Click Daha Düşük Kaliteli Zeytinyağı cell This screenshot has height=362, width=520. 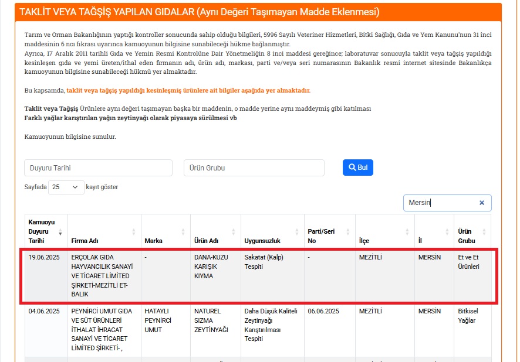click(x=272, y=330)
